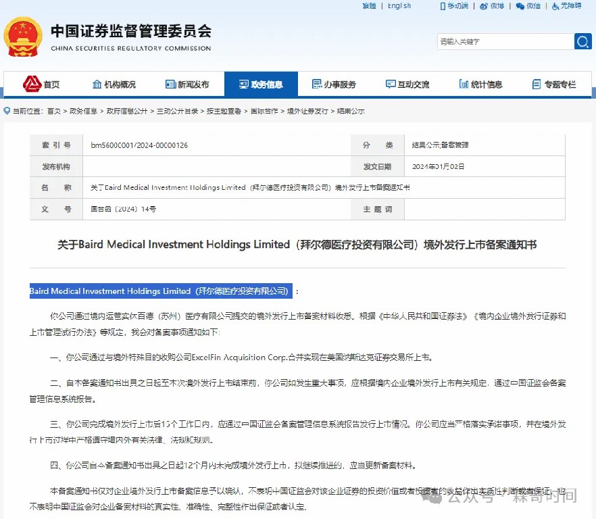Open the 统计信息 navigation tab

pos(480,84)
